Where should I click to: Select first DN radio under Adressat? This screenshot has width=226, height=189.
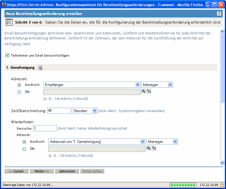[x=19, y=92]
